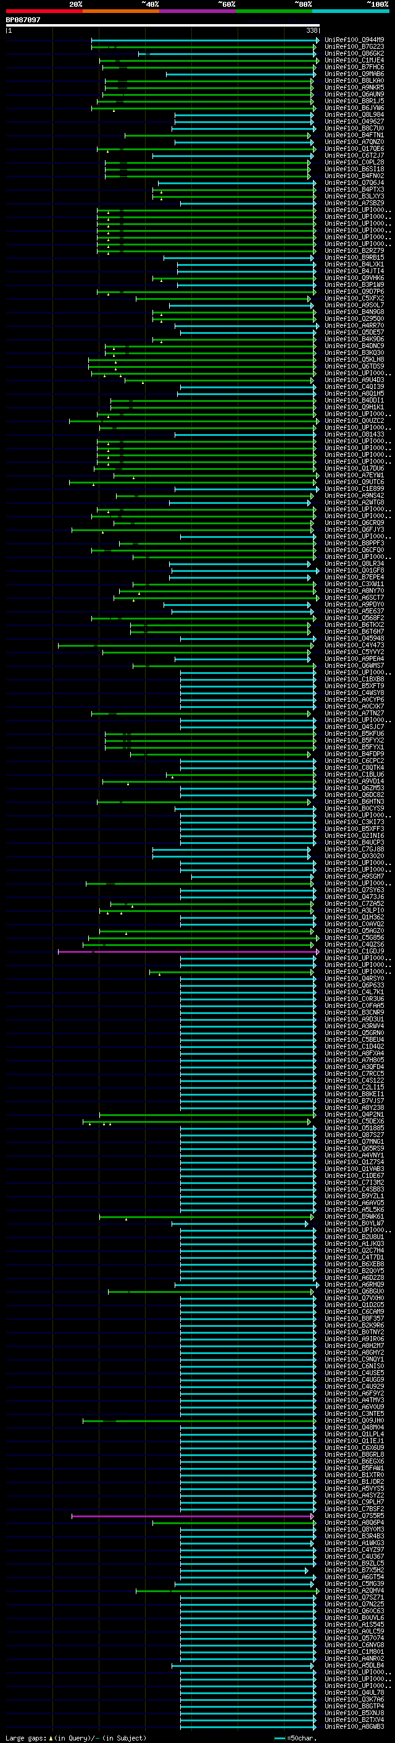
Task: Click hit label UniRef100_B4LXK1
Action: [354, 264]
